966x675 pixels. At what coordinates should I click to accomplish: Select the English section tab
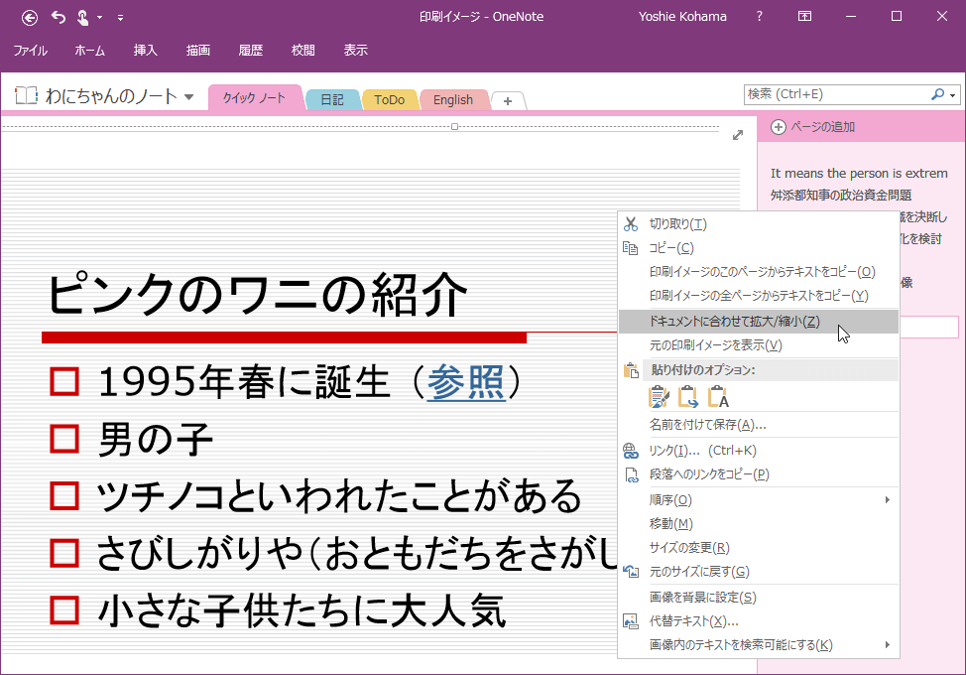tap(453, 100)
